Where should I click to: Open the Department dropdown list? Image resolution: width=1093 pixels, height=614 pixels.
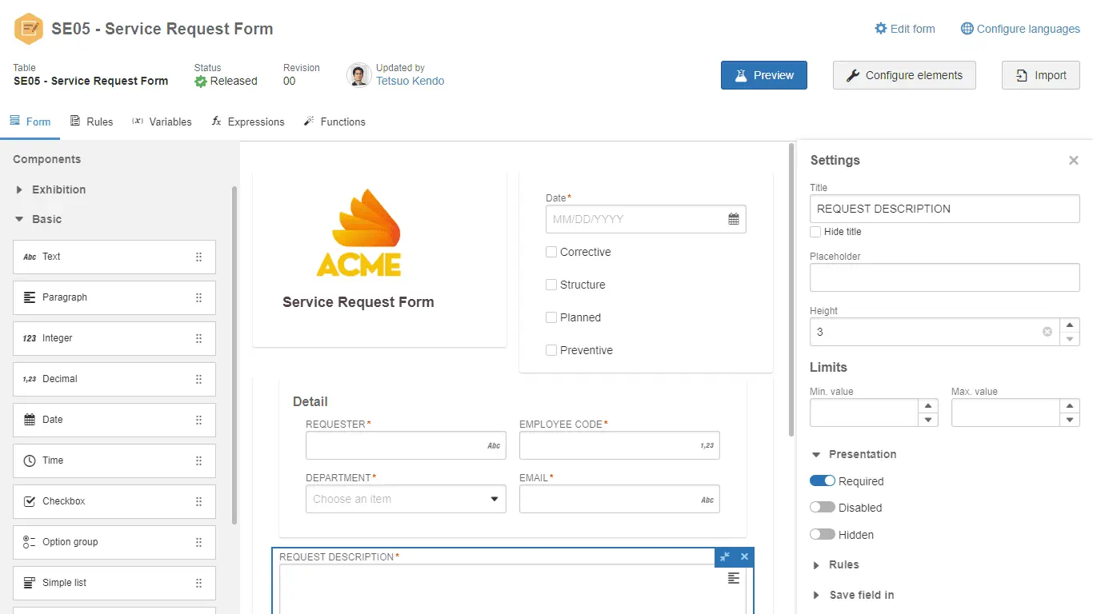(494, 500)
